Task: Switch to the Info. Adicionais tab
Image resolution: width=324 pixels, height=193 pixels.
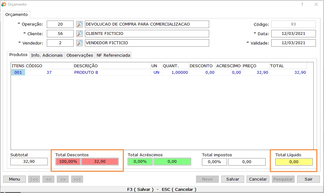Action: click(x=47, y=55)
